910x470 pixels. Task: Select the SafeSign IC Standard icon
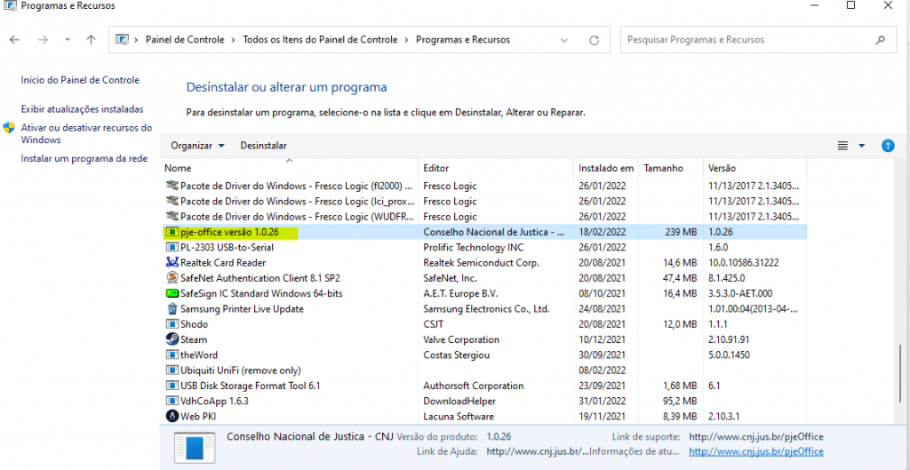(172, 293)
